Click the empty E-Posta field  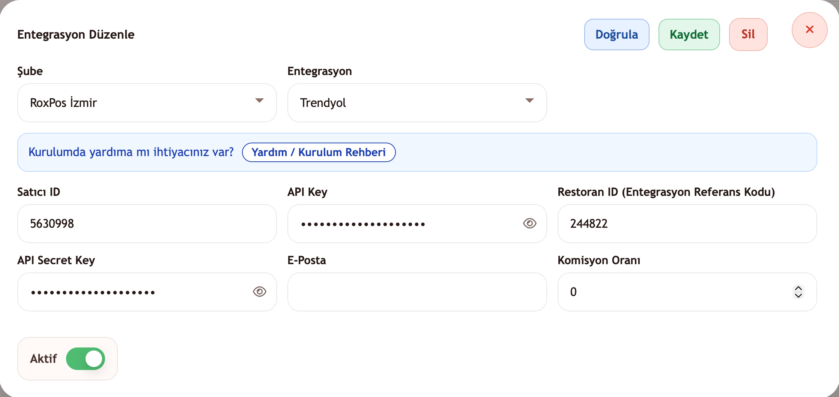click(416, 292)
